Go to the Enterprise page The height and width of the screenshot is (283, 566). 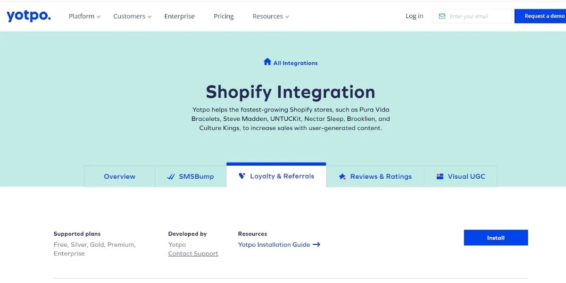click(x=179, y=16)
